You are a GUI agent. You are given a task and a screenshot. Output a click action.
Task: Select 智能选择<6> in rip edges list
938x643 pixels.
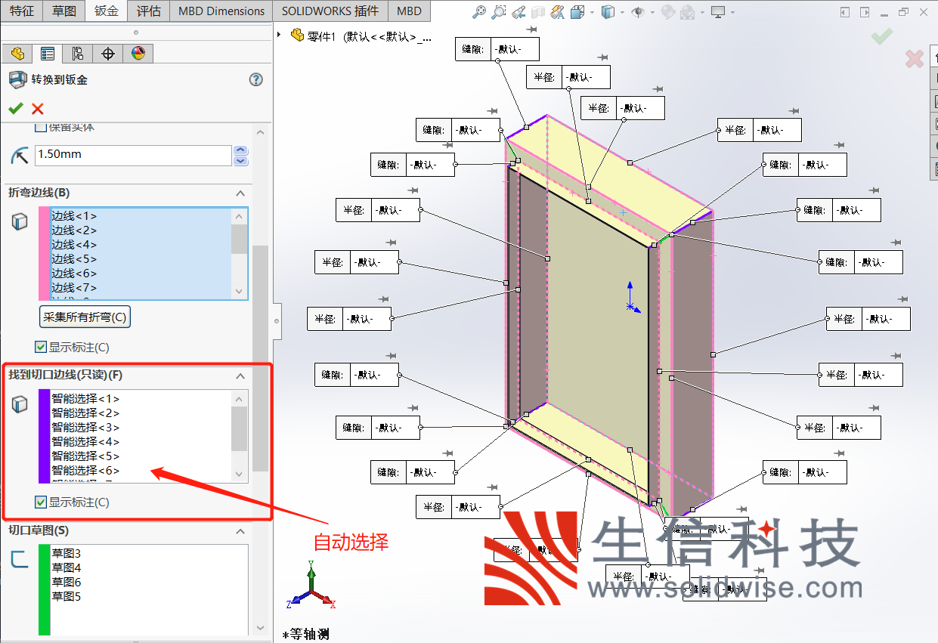coord(85,470)
